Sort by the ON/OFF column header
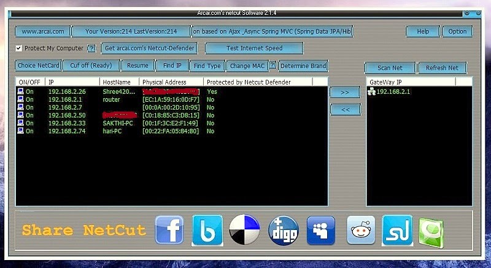Viewport: 491px width, 268px height. (30, 82)
